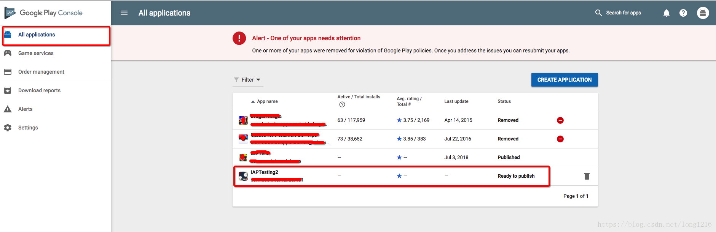The image size is (716, 232).
Task: Click the date Jul 3, 2018
Action: tap(456, 158)
